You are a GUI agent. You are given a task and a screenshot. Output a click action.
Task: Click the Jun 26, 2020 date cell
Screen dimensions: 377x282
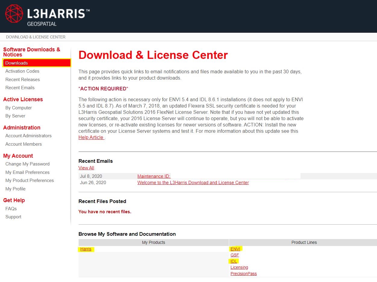click(93, 183)
